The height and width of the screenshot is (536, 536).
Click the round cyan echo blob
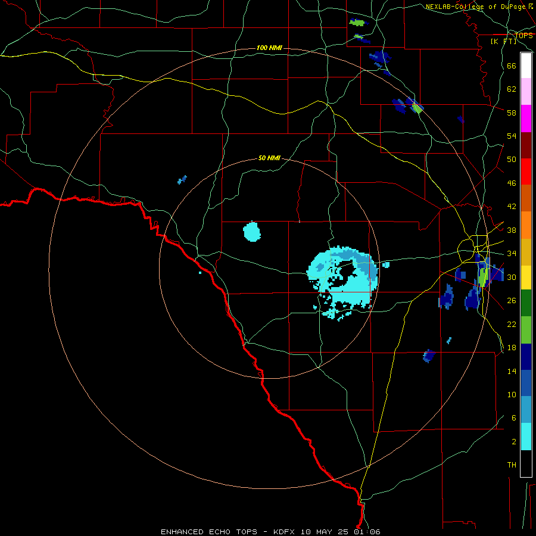tap(252, 232)
